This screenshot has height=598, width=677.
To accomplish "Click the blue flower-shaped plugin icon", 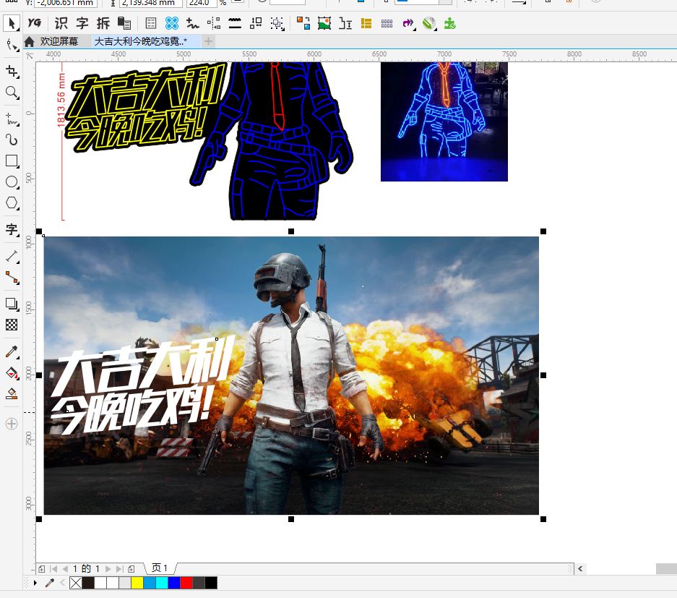I will point(172,23).
